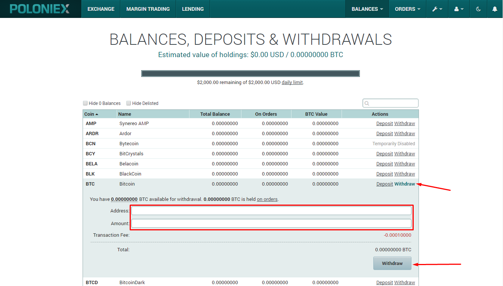Sort by BTC Value column header

[316, 114]
